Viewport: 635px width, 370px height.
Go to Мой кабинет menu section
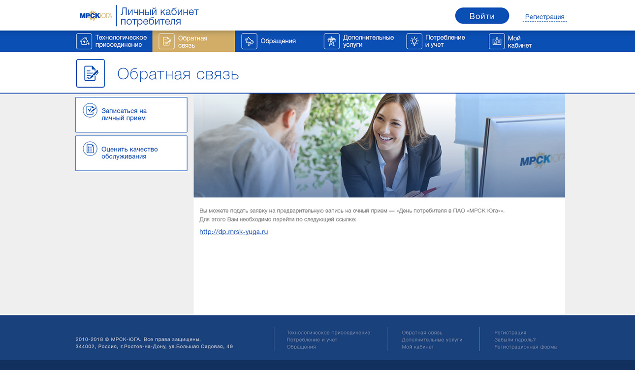coord(519,41)
